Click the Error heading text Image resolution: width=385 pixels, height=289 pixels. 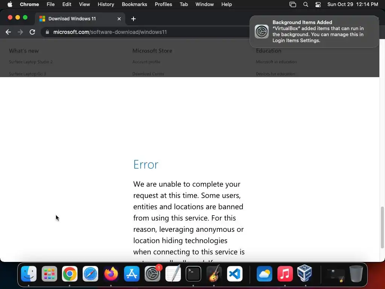pos(146,164)
